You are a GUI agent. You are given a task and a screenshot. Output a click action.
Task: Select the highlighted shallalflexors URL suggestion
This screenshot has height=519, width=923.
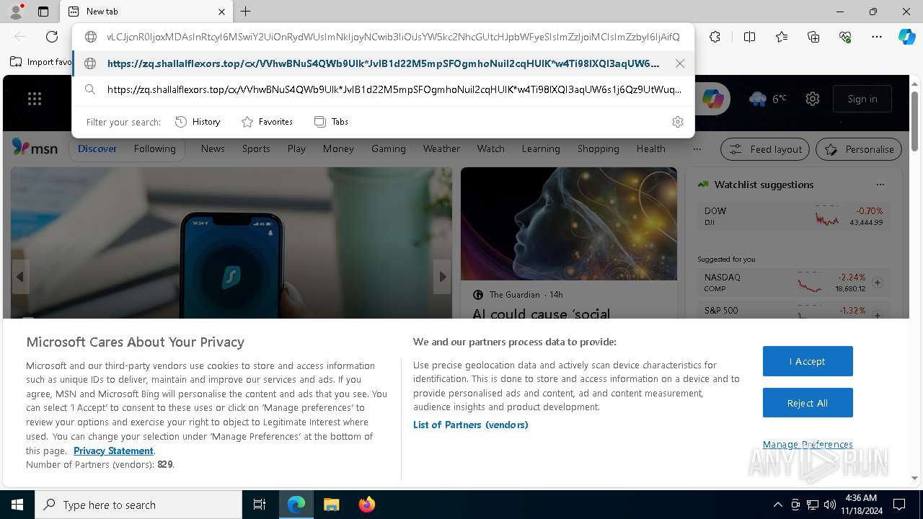[x=382, y=63]
